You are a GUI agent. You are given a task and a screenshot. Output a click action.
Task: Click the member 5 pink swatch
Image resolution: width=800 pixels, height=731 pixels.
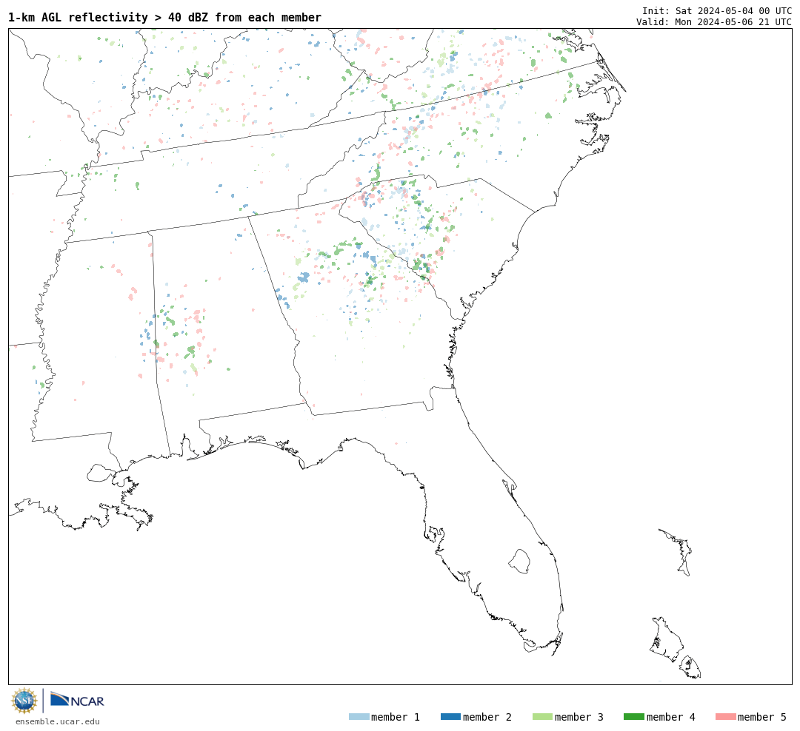(725, 717)
